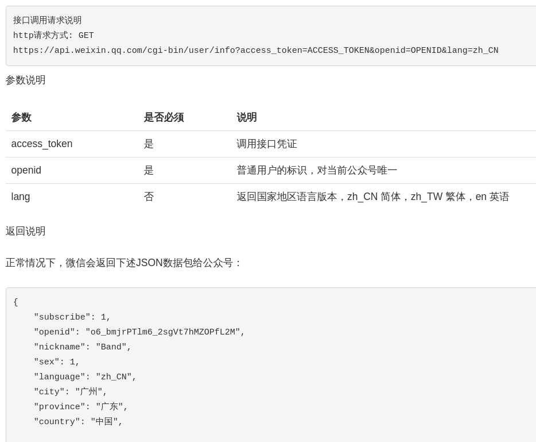The image size is (536, 442).
Task: Click '否' in the lang row
Action: click(x=149, y=197)
